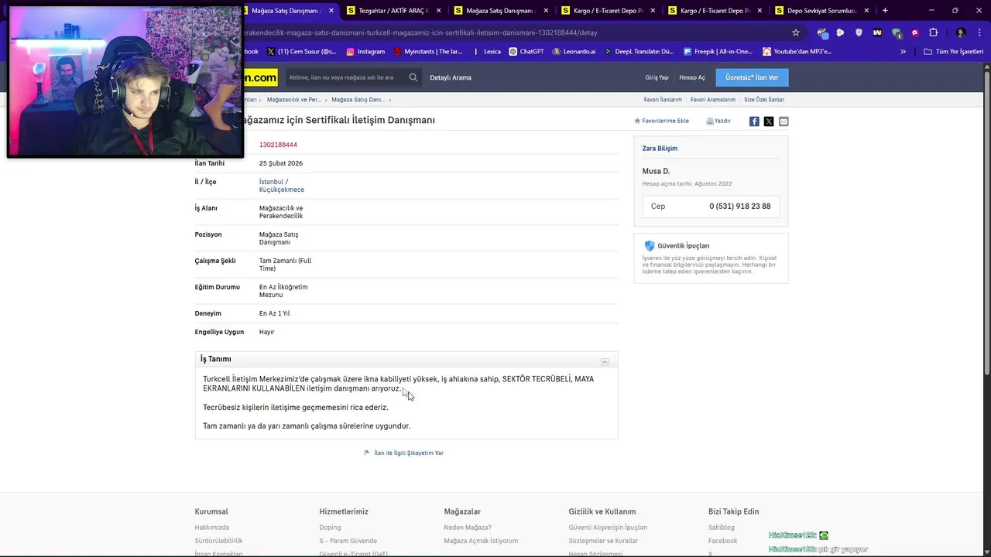Open the Lexica bookmark

(492, 52)
